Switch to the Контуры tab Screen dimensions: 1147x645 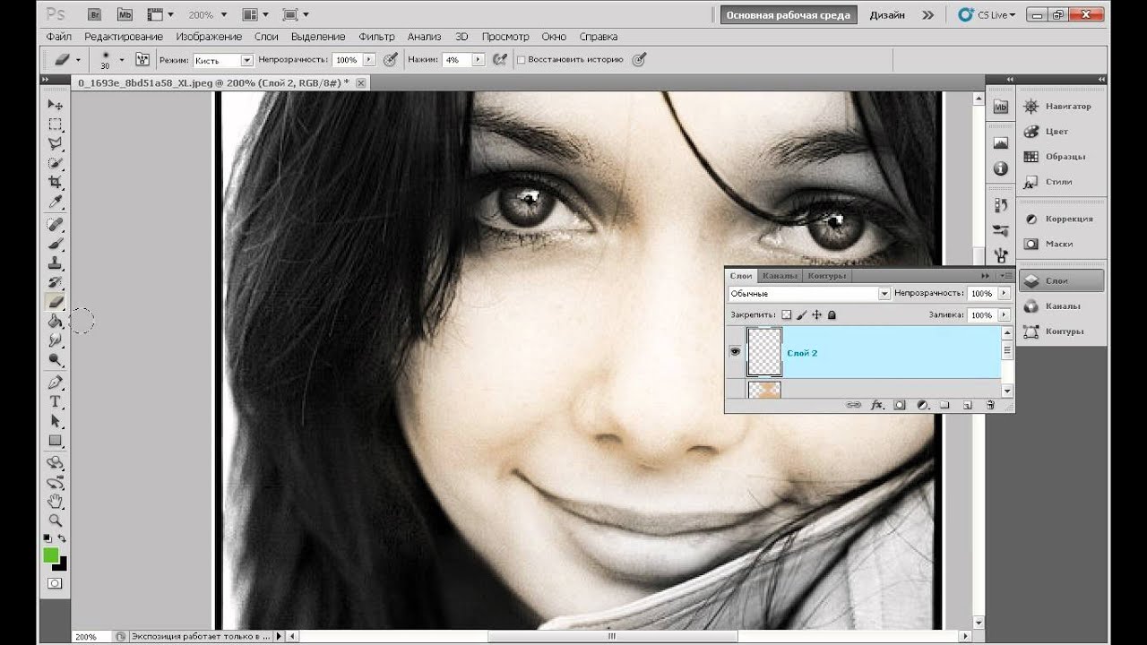[826, 276]
